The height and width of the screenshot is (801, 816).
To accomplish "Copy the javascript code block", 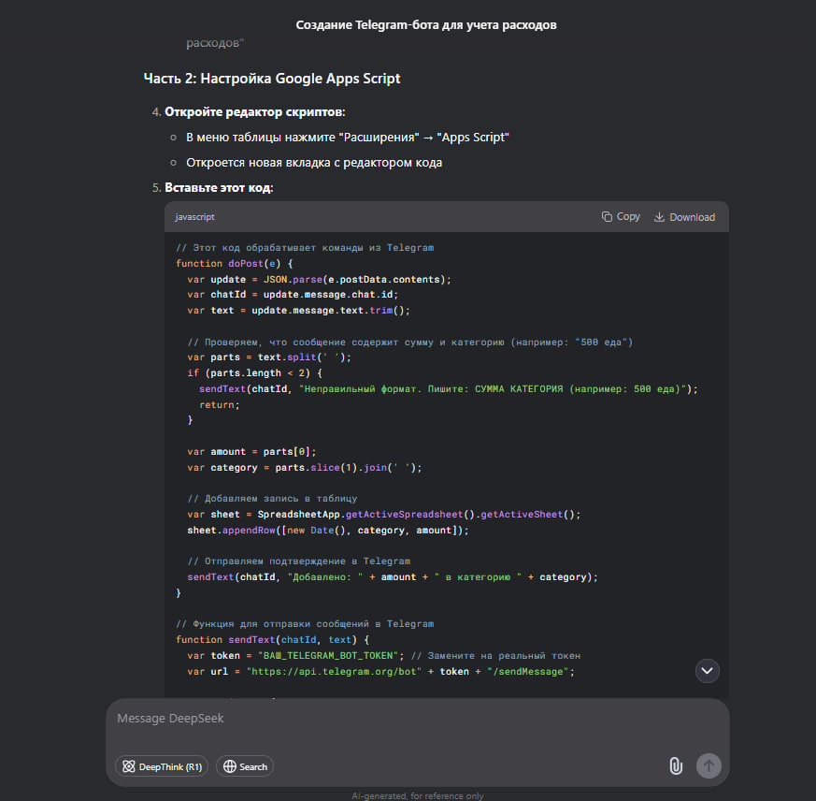I will click(x=621, y=217).
